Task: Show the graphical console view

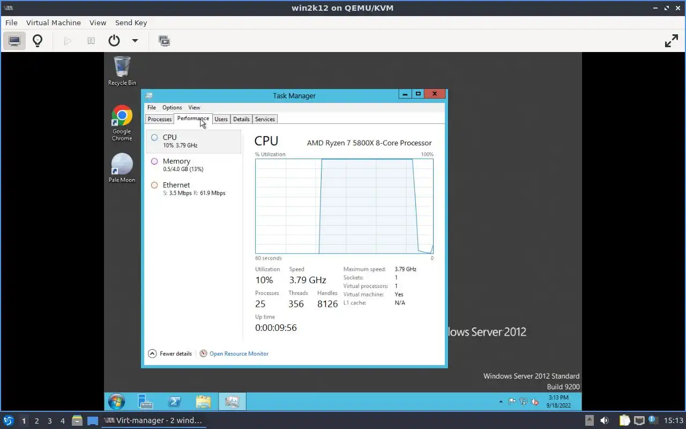Action: (x=14, y=41)
